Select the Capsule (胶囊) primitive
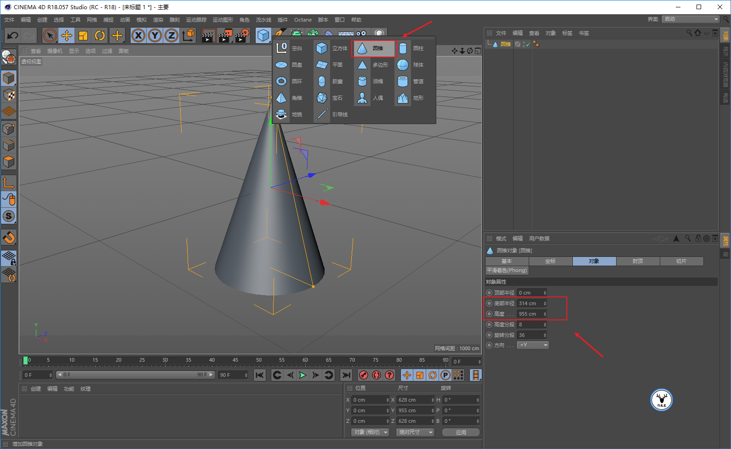The width and height of the screenshot is (731, 449). coord(330,81)
